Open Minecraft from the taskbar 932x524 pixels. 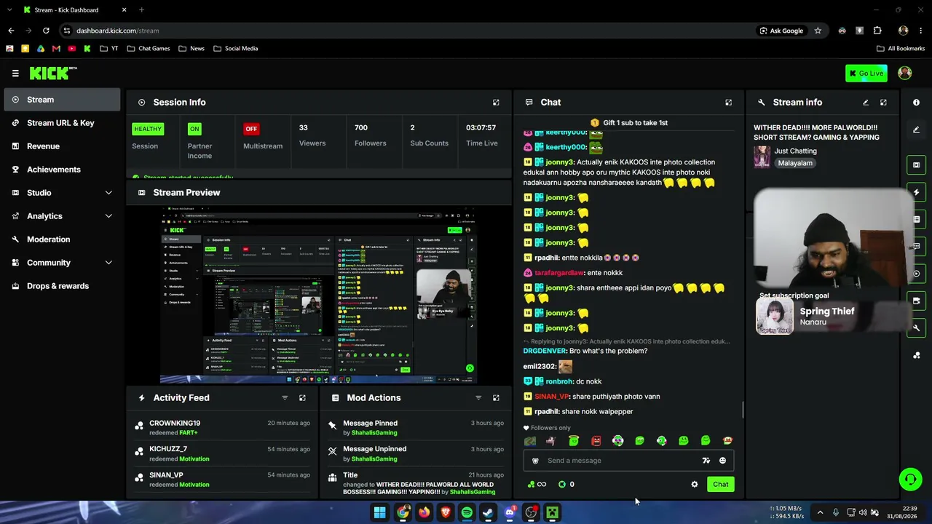coord(553,512)
